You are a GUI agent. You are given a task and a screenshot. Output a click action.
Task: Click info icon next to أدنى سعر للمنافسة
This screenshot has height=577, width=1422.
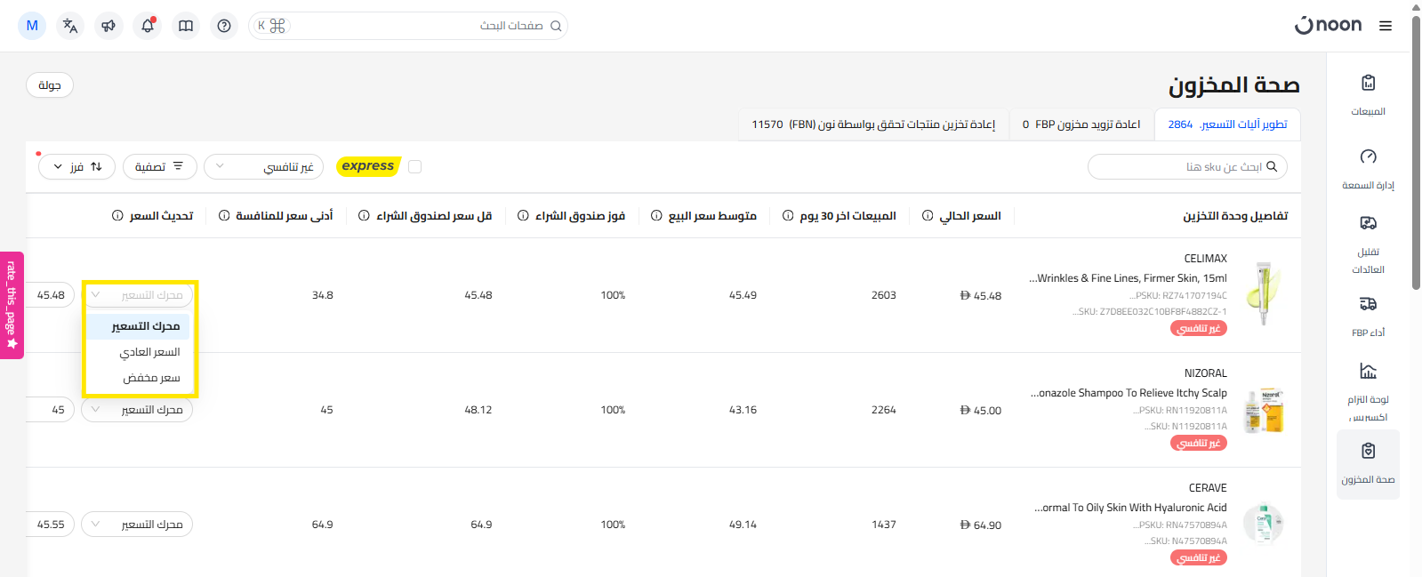coord(224,216)
